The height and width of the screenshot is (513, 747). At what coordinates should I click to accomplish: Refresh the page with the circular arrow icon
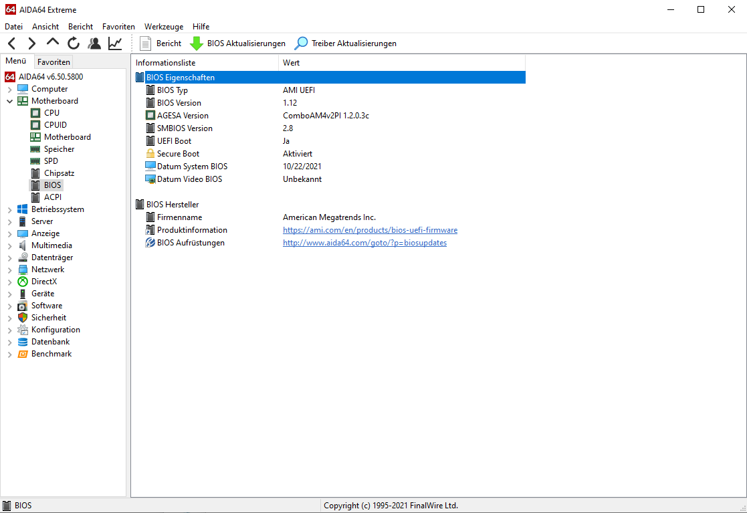74,43
